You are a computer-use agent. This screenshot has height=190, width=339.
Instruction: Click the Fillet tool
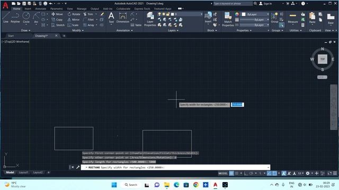[x=89, y=20]
